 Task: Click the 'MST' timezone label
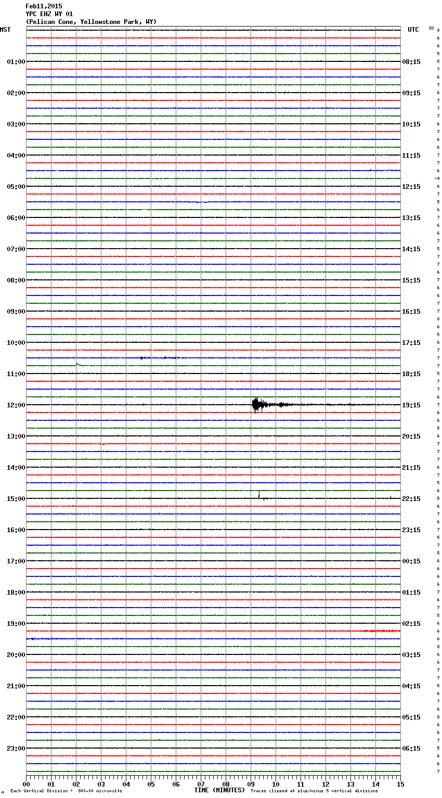pos(5,30)
